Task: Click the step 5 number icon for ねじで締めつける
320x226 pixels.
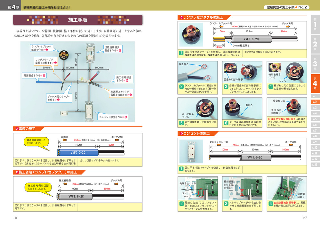Action: point(181,123)
